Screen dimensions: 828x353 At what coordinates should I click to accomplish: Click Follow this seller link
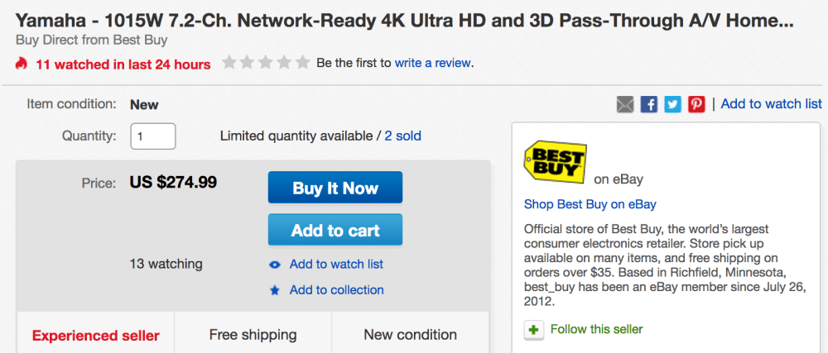click(596, 329)
